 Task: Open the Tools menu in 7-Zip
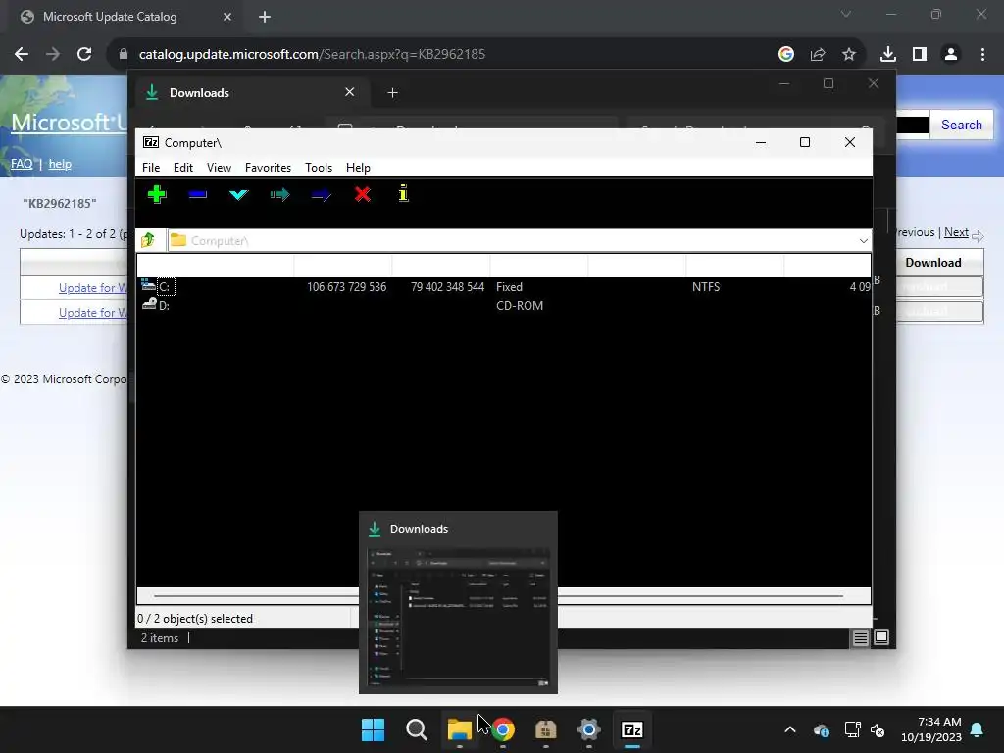(319, 167)
